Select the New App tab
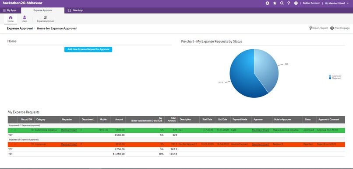 (75, 10)
